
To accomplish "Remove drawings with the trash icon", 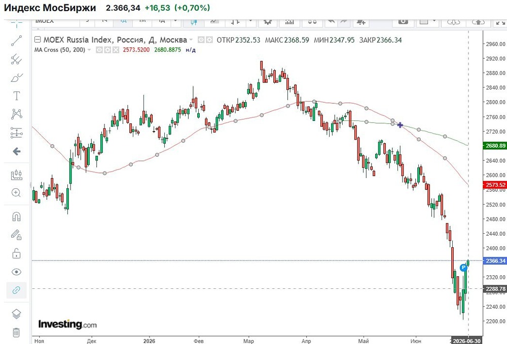I will click(x=17, y=332).
